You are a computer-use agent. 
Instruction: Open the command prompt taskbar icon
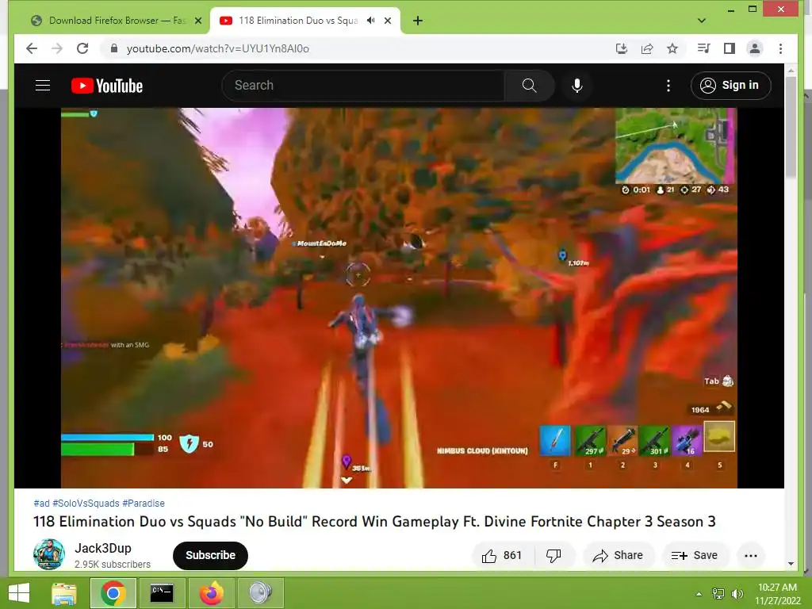[162, 593]
